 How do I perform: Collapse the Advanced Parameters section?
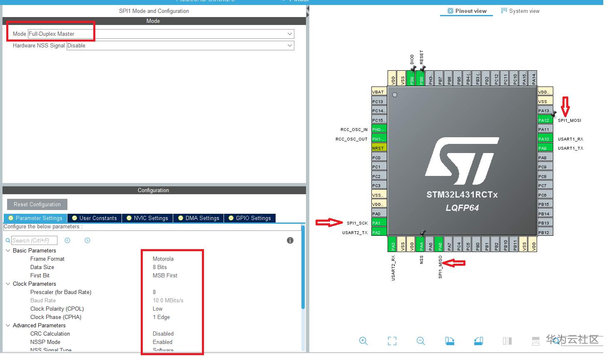[8, 325]
